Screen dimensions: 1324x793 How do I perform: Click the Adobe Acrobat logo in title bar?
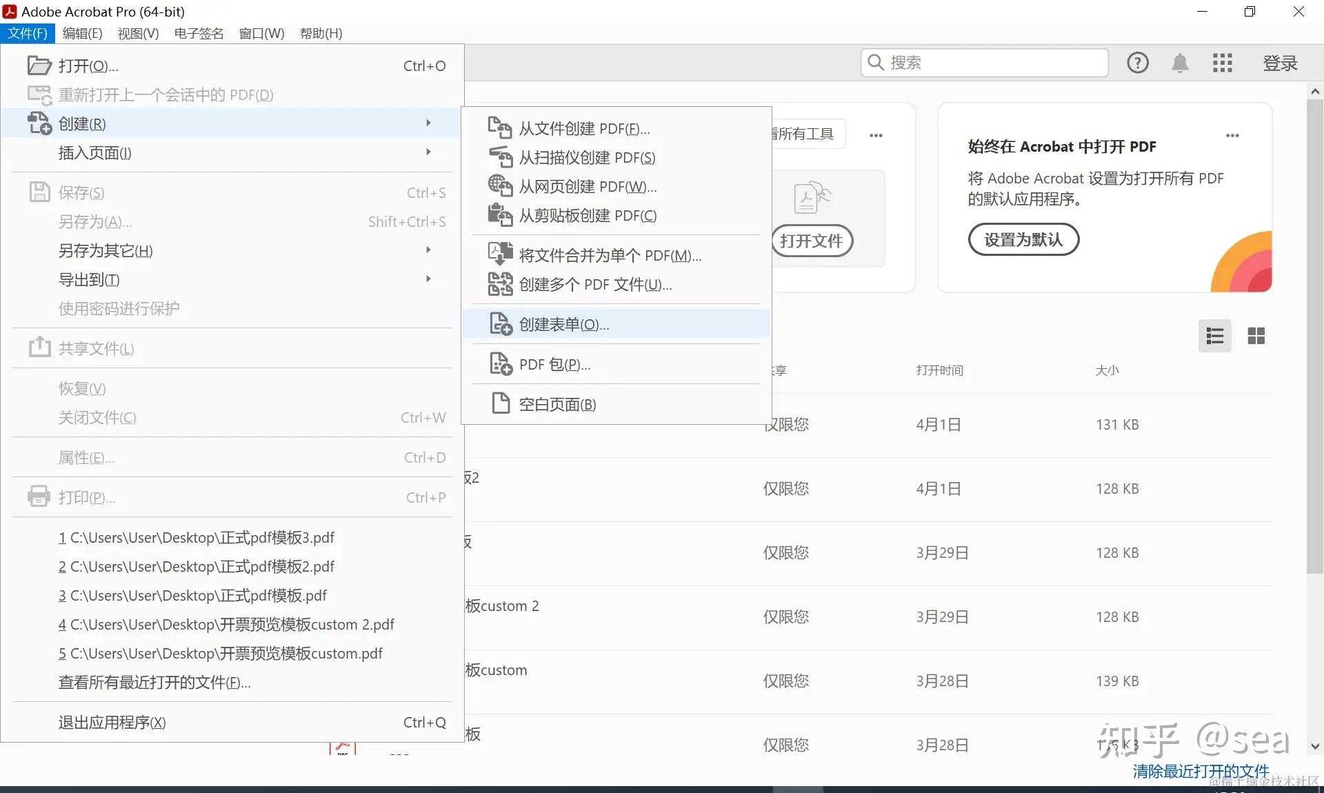tap(10, 11)
